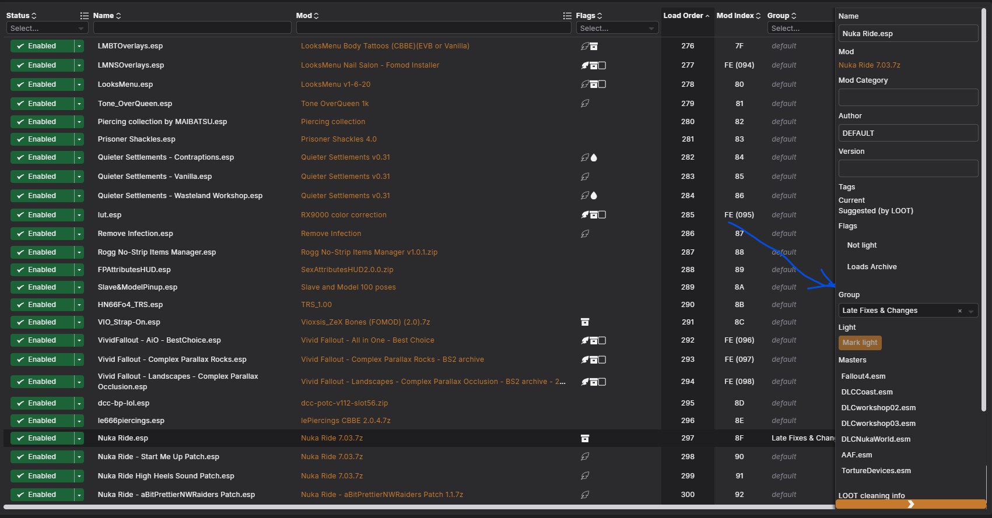This screenshot has width=992, height=518.
Task: Open the Group dropdown showing Late Fixes & Changes
Action: click(x=908, y=311)
